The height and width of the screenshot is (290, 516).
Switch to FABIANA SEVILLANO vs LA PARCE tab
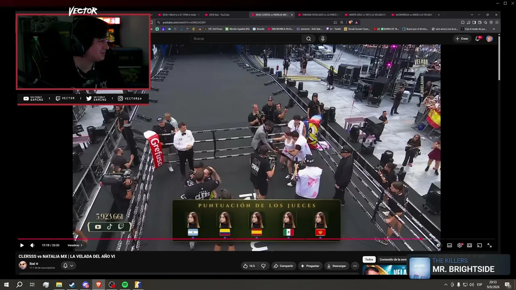tap(318, 15)
